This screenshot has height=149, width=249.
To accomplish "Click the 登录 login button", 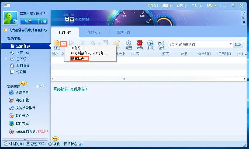I will click(x=29, y=22).
